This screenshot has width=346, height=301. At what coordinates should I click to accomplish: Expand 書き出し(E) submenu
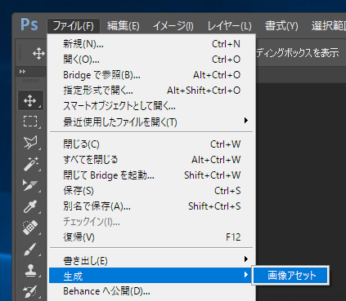[151, 260]
